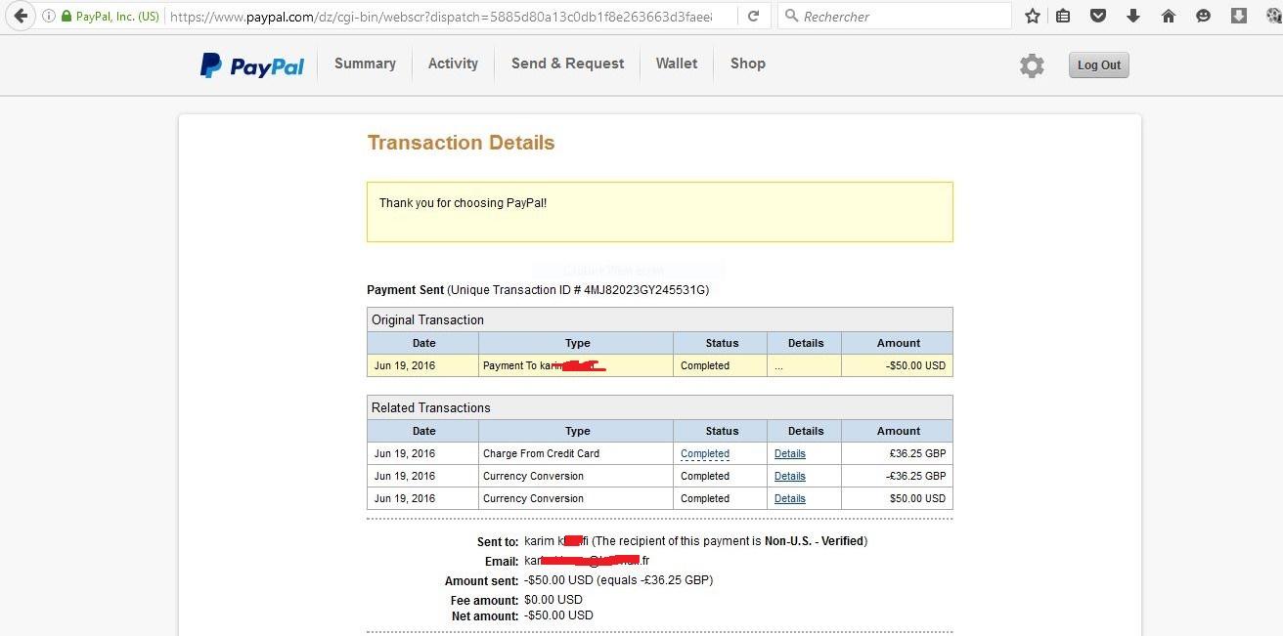
Task: Save page to Pocket icon
Action: [x=1098, y=17]
